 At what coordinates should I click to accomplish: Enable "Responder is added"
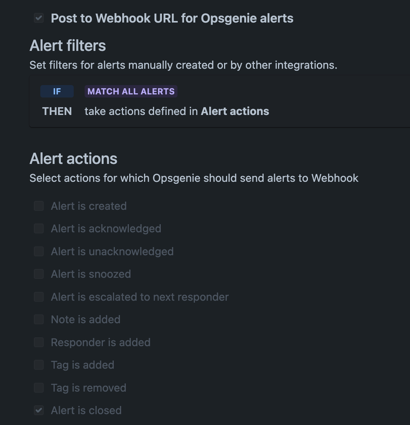38,342
